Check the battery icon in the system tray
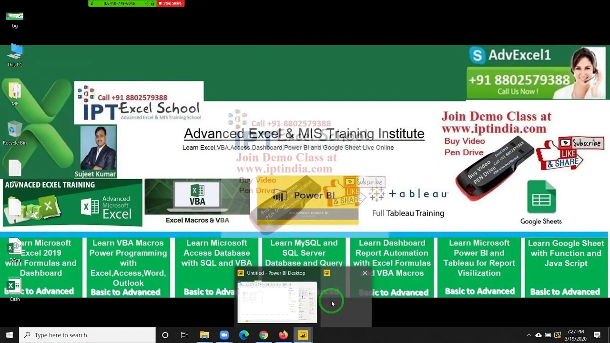This screenshot has height=343, width=610. coord(548,335)
